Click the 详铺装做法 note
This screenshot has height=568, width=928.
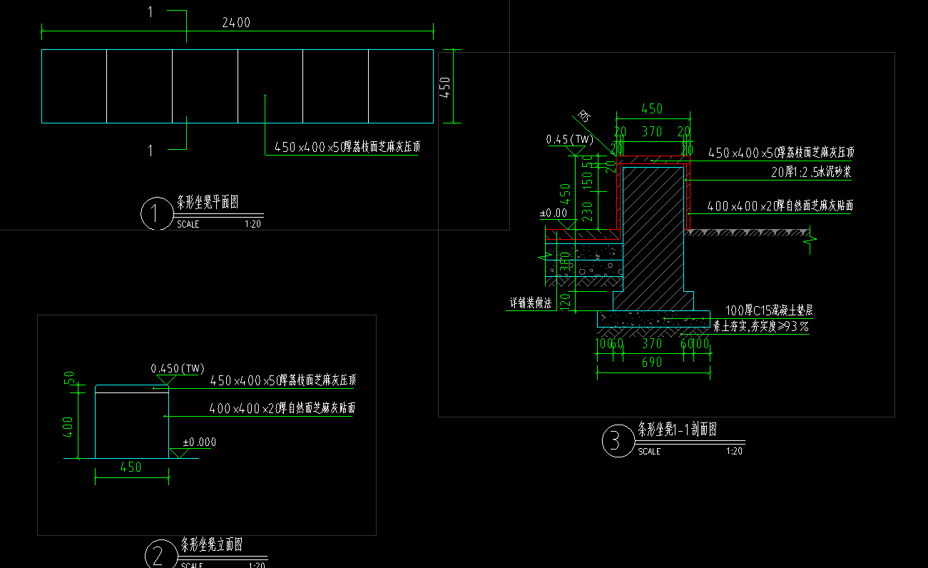point(531,303)
